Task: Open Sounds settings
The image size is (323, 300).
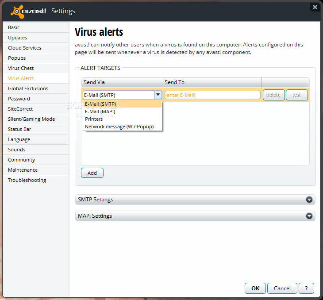Action: 36,150
